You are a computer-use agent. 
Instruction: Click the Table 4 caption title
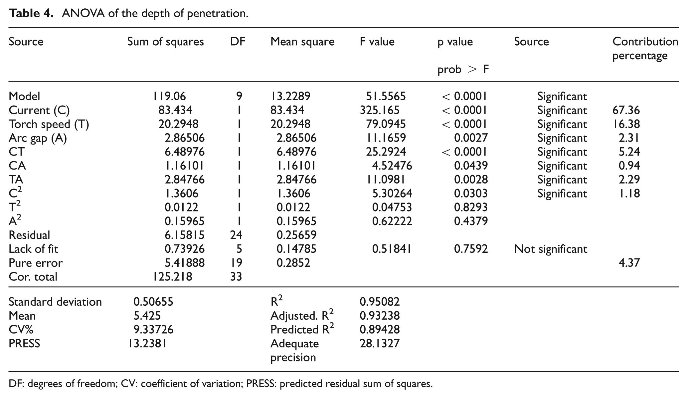pos(128,13)
